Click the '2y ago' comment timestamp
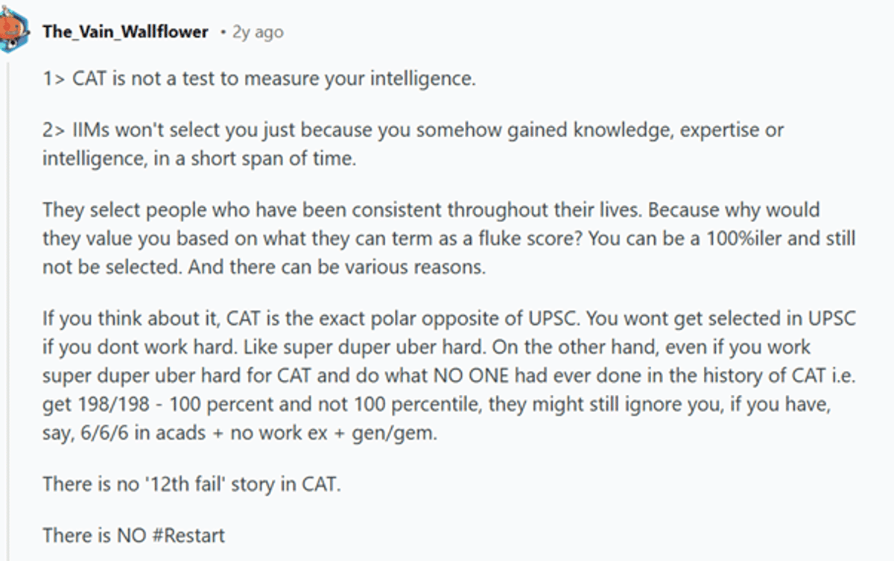Screen dimensions: 894x561 coord(258,32)
